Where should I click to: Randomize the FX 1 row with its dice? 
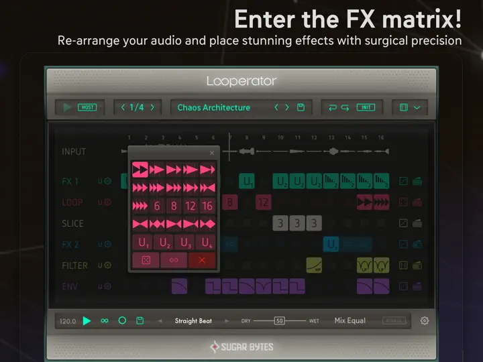pos(403,181)
